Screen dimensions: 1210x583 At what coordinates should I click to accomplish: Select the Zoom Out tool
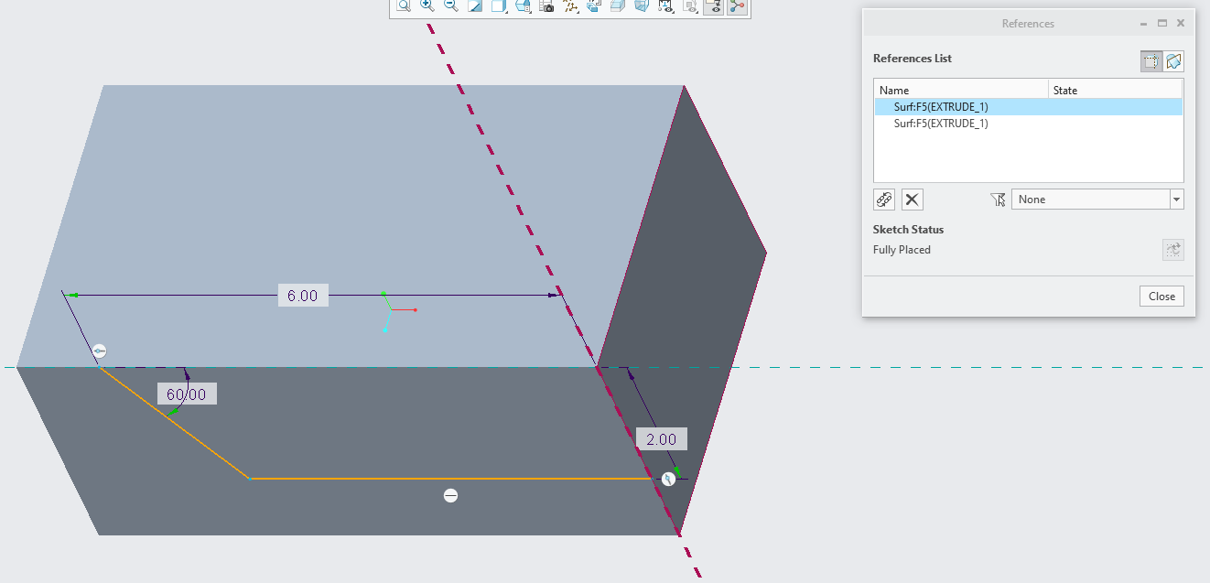pyautogui.click(x=450, y=5)
